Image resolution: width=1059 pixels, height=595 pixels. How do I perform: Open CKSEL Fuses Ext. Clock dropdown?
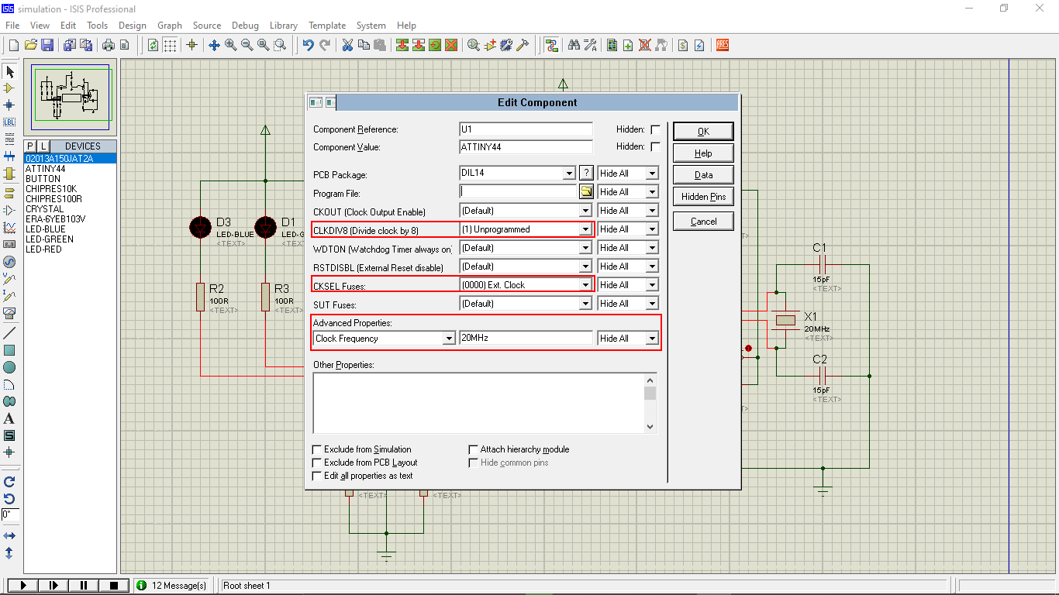[586, 285]
